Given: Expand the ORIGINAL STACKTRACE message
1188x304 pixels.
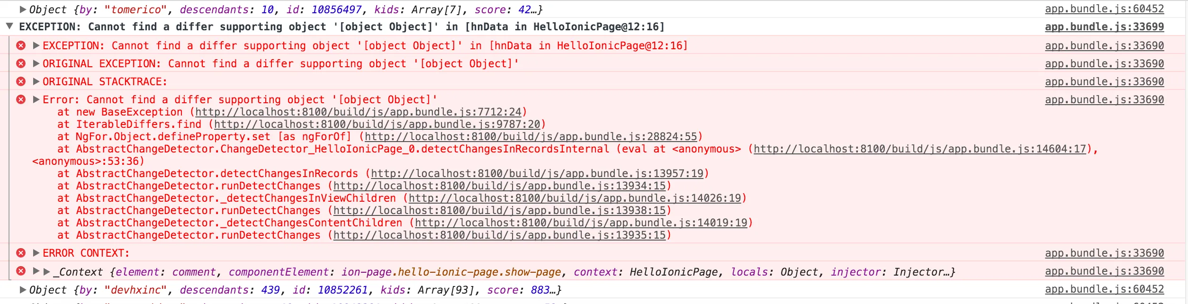Looking at the screenshot, I should coord(36,81).
